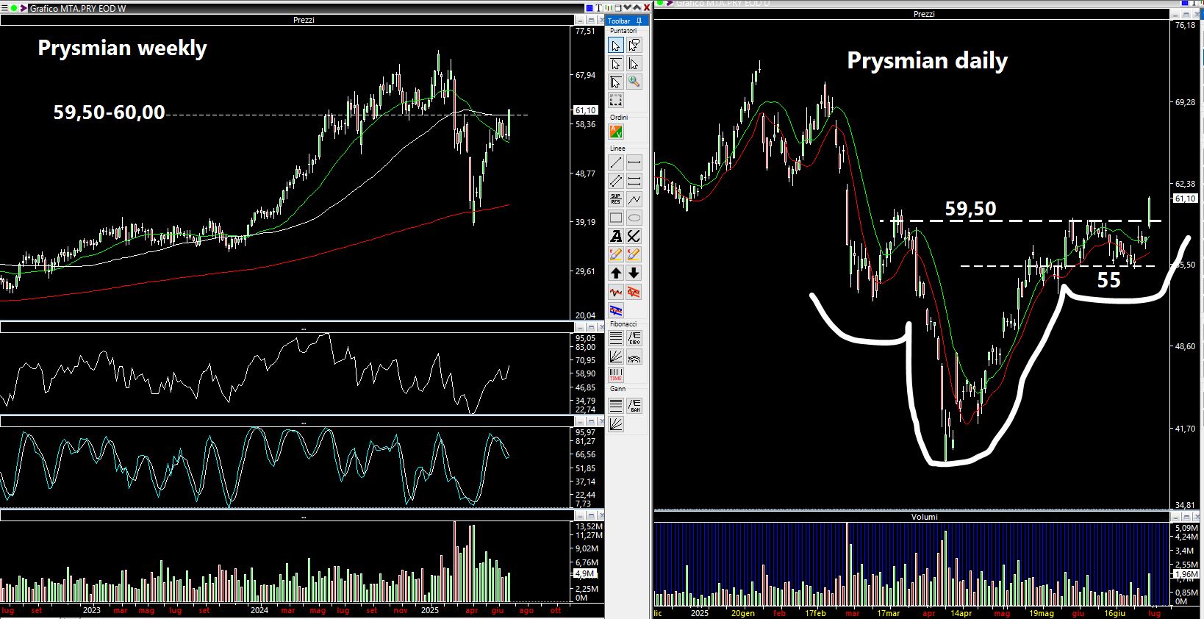Click the green status dot on weekly chart
This screenshot has width=1204, height=619.
14,8
